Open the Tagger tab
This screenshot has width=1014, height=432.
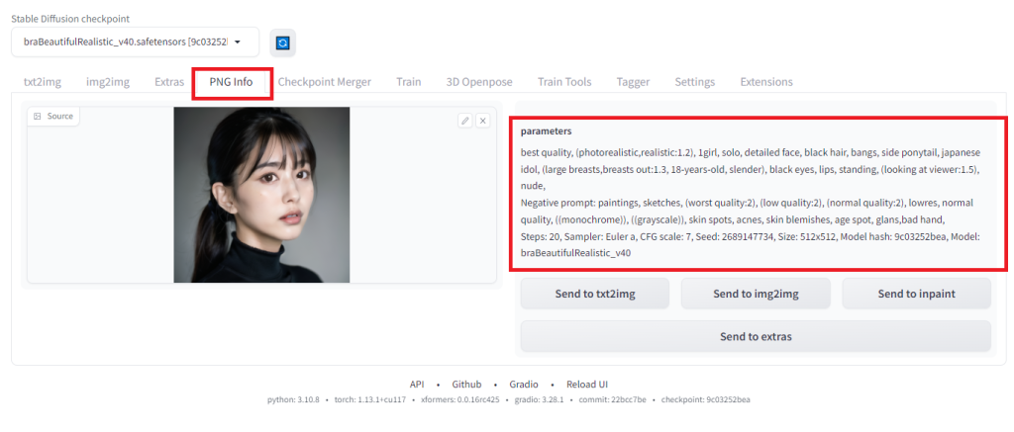[x=633, y=82]
